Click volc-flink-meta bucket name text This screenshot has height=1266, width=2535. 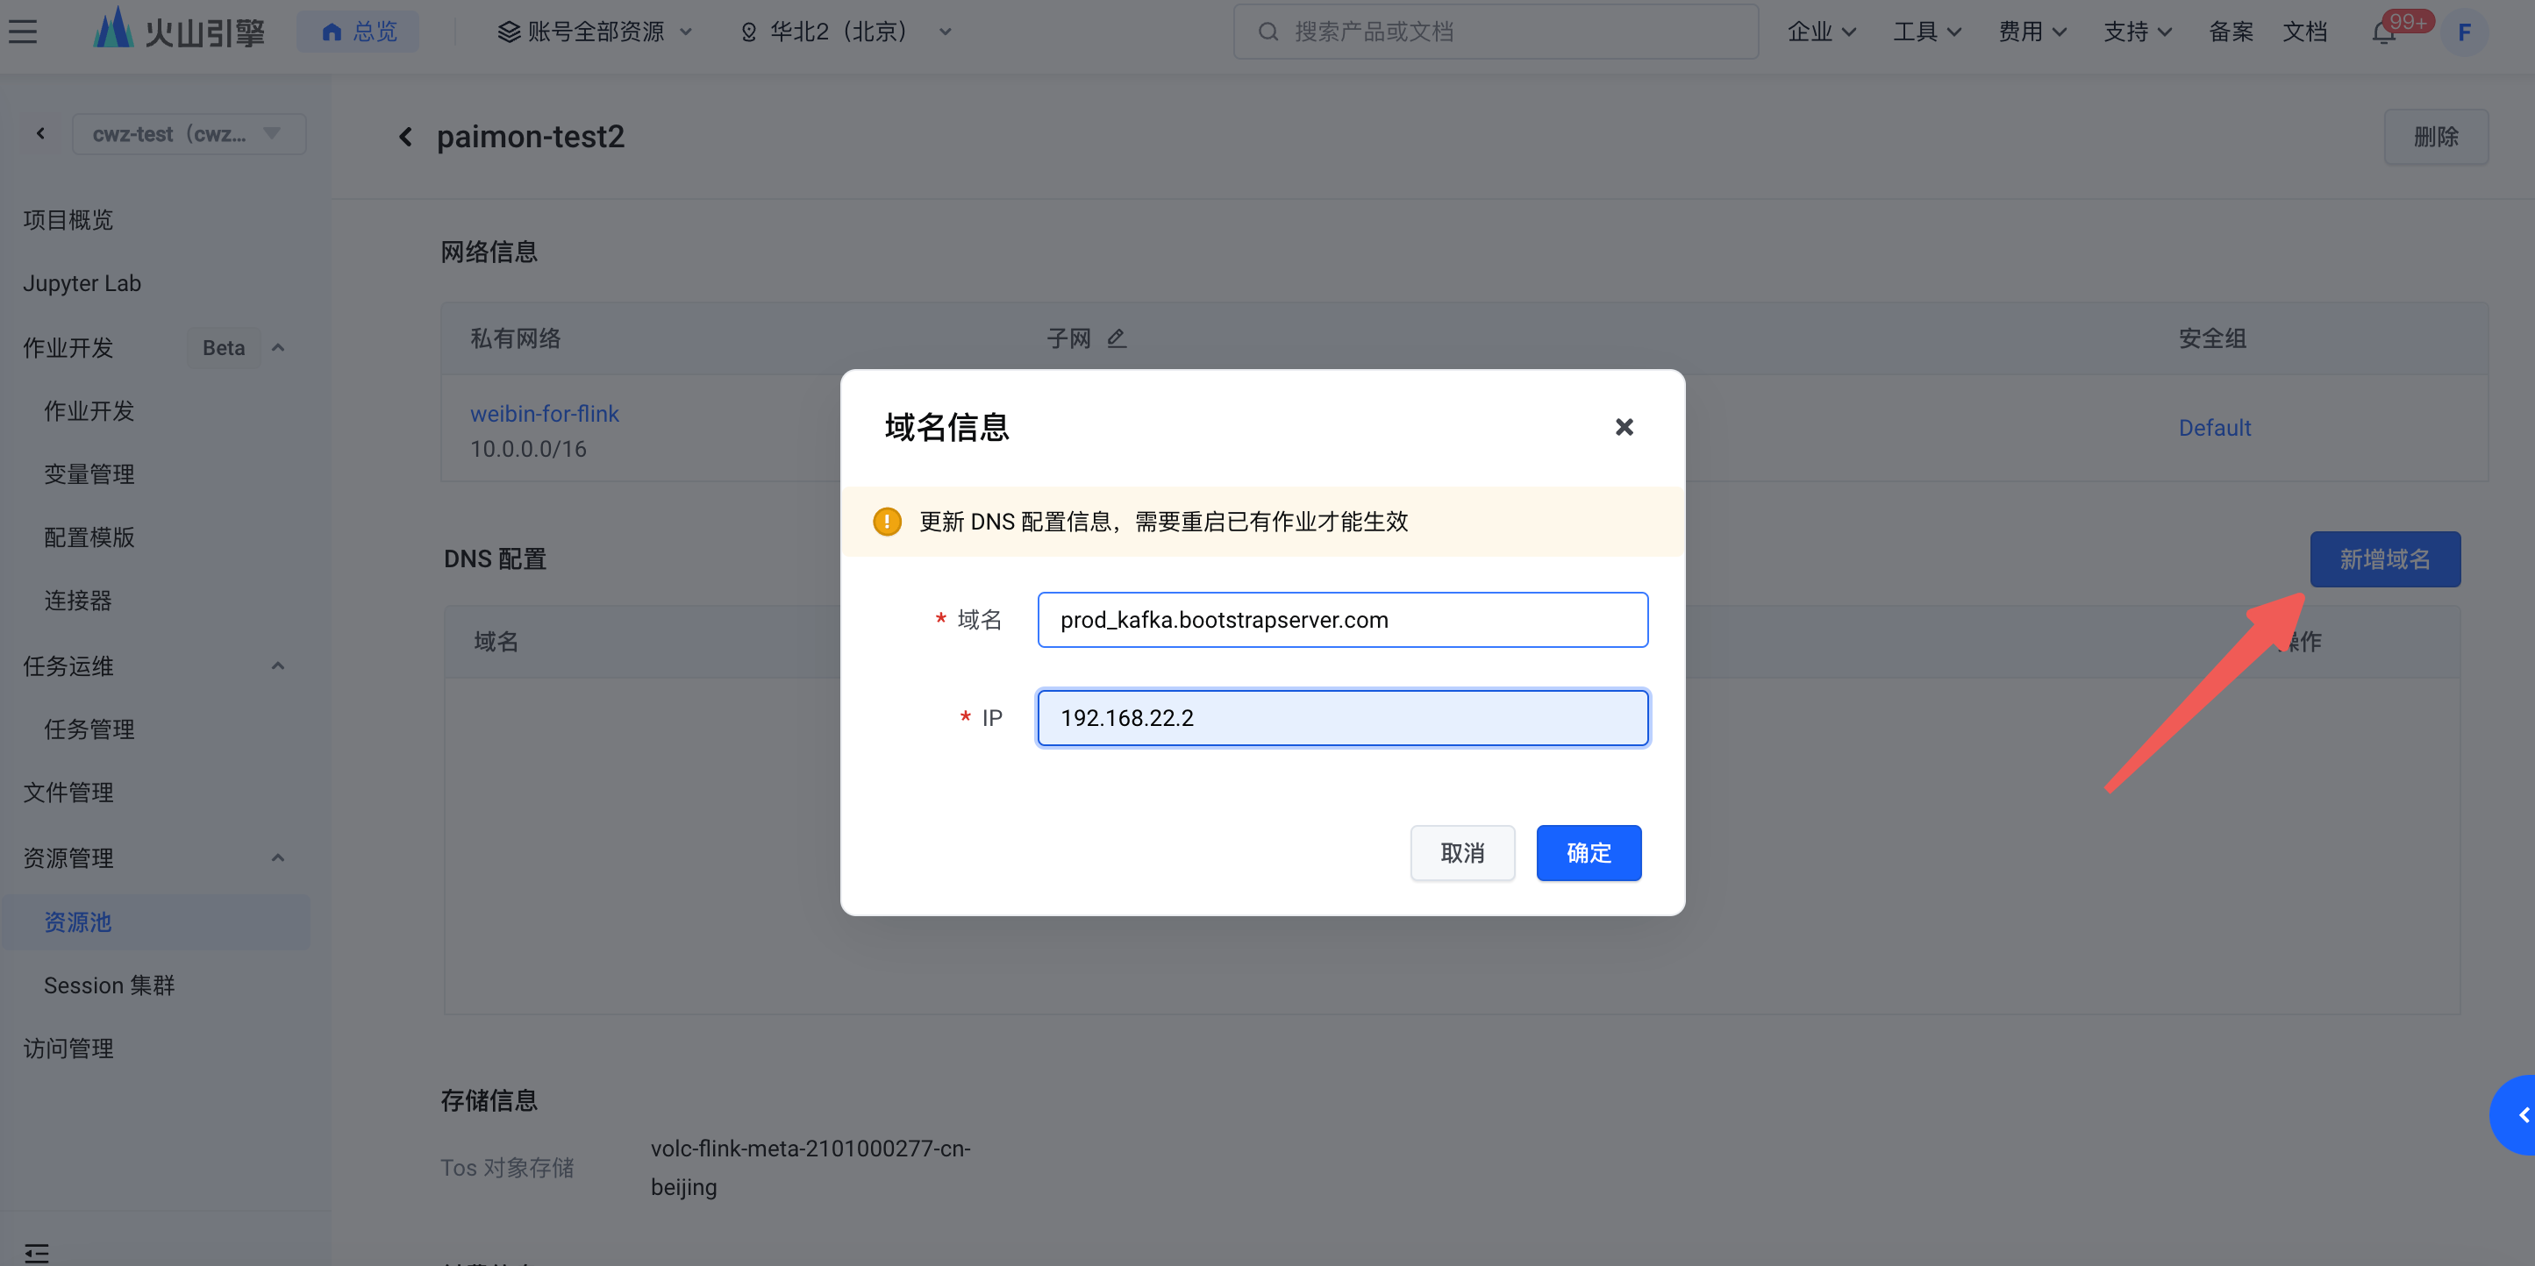(810, 1168)
